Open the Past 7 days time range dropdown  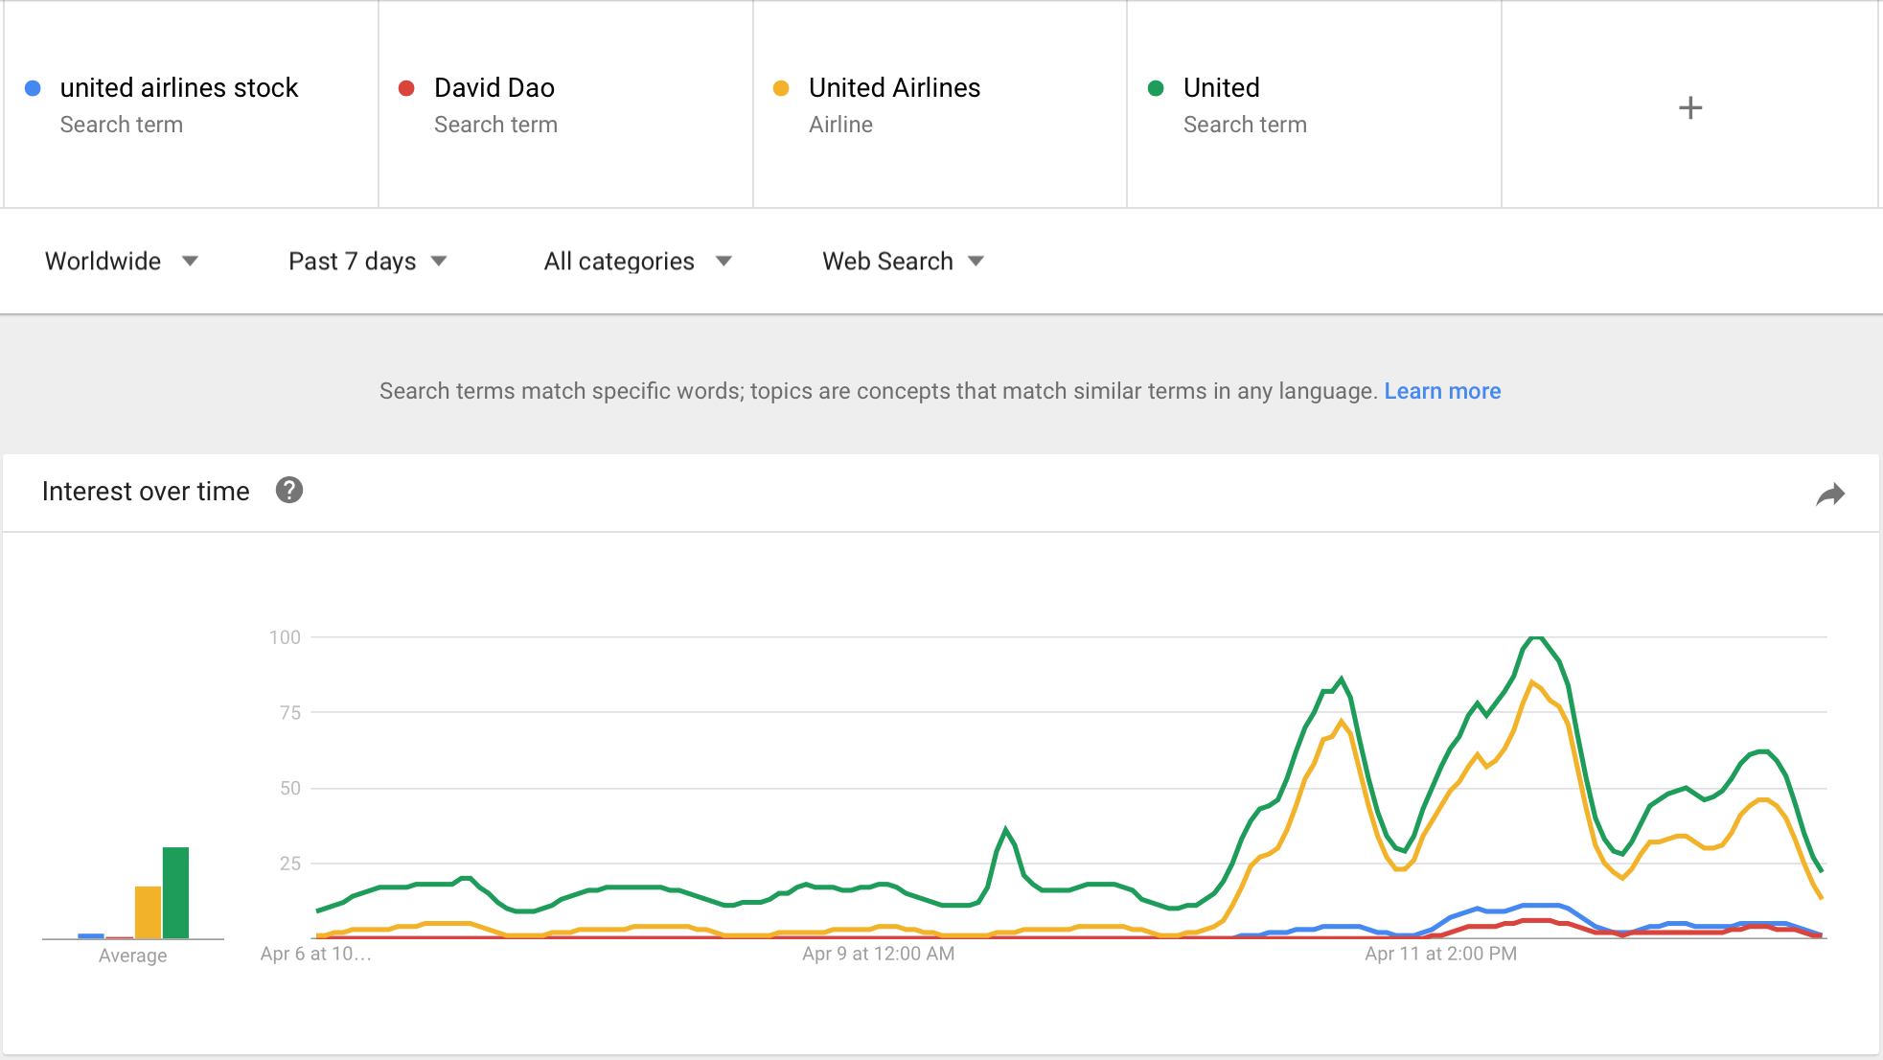tap(368, 261)
